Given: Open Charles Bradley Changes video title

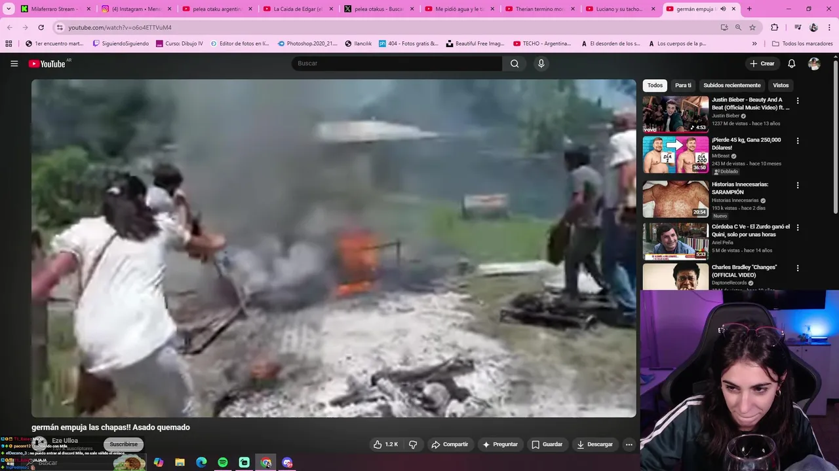Looking at the screenshot, I should point(745,271).
